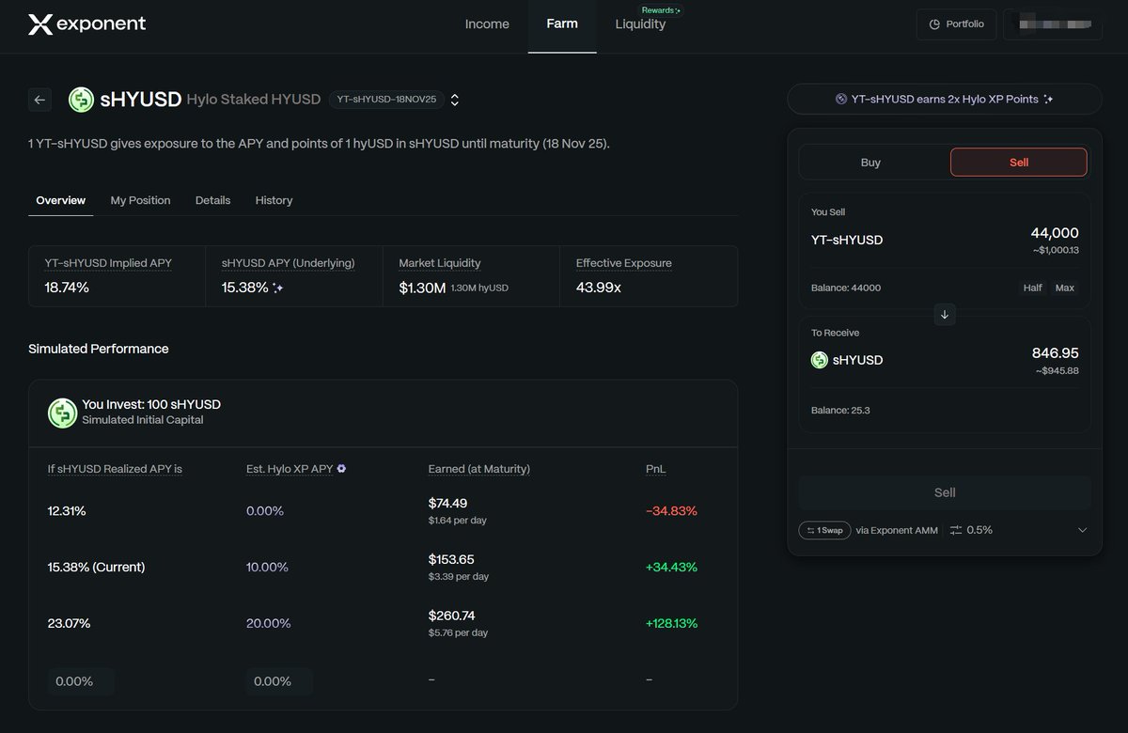The width and height of the screenshot is (1128, 733).
Task: Click the back arrow button
Action: (x=39, y=100)
